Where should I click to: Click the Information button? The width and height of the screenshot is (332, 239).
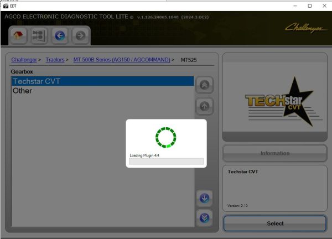pyautogui.click(x=275, y=153)
